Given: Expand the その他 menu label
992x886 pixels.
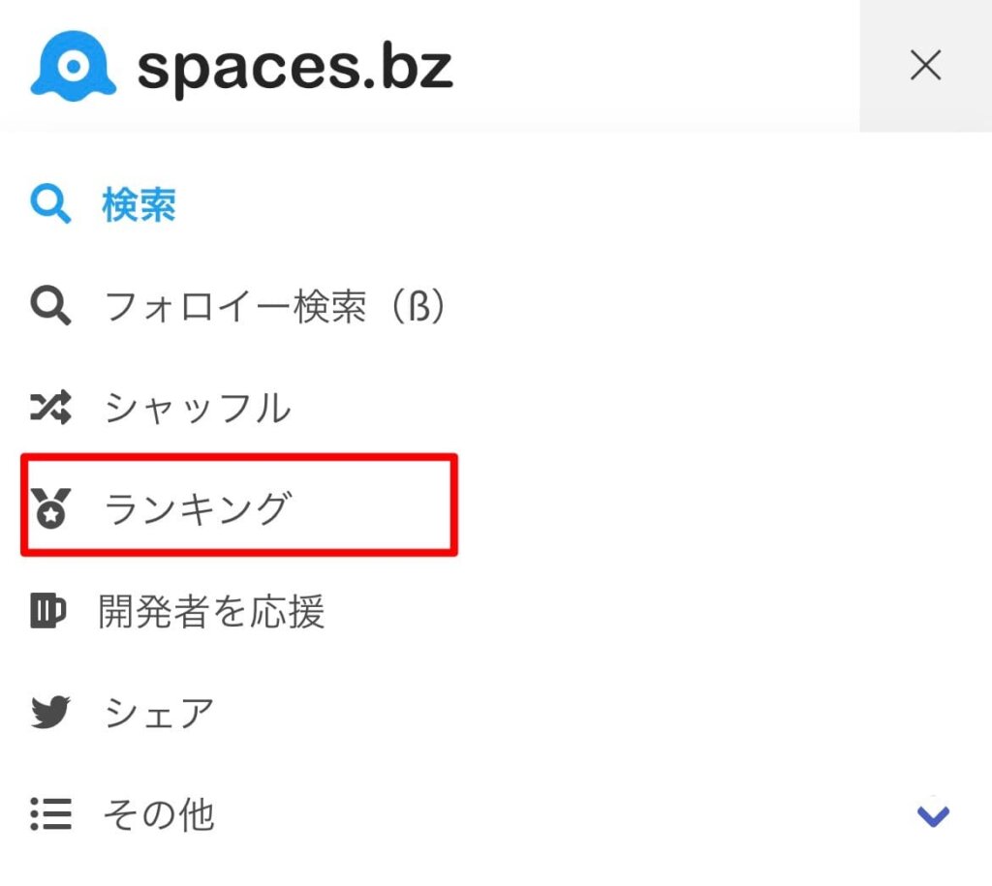Looking at the screenshot, I should (159, 814).
